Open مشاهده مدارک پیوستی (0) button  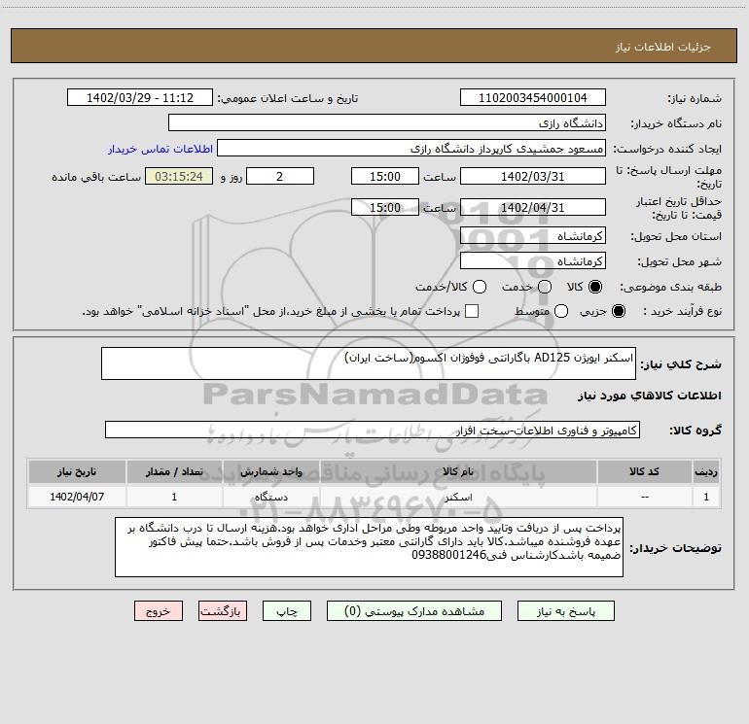click(414, 611)
